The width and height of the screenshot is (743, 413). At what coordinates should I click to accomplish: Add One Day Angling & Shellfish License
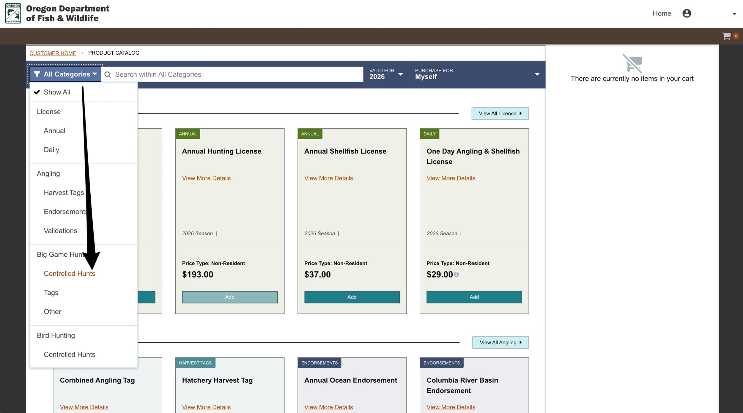pyautogui.click(x=474, y=297)
